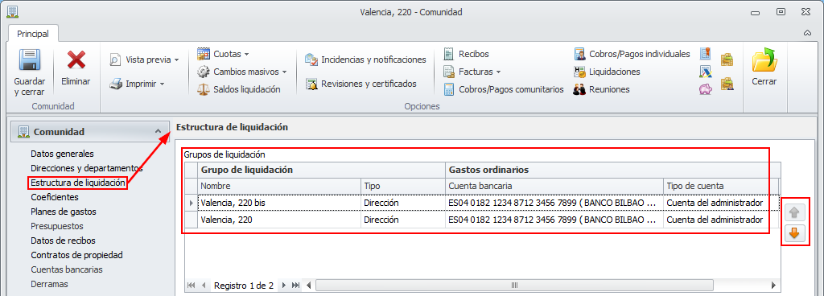The width and height of the screenshot is (824, 296).
Task: Select the 'Valencia, 220' name cell
Action: pos(279,220)
